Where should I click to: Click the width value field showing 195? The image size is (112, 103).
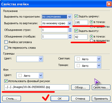pos(81,22)
